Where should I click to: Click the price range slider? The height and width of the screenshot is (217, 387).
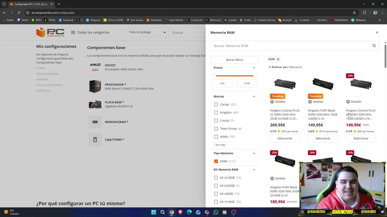coord(235,76)
